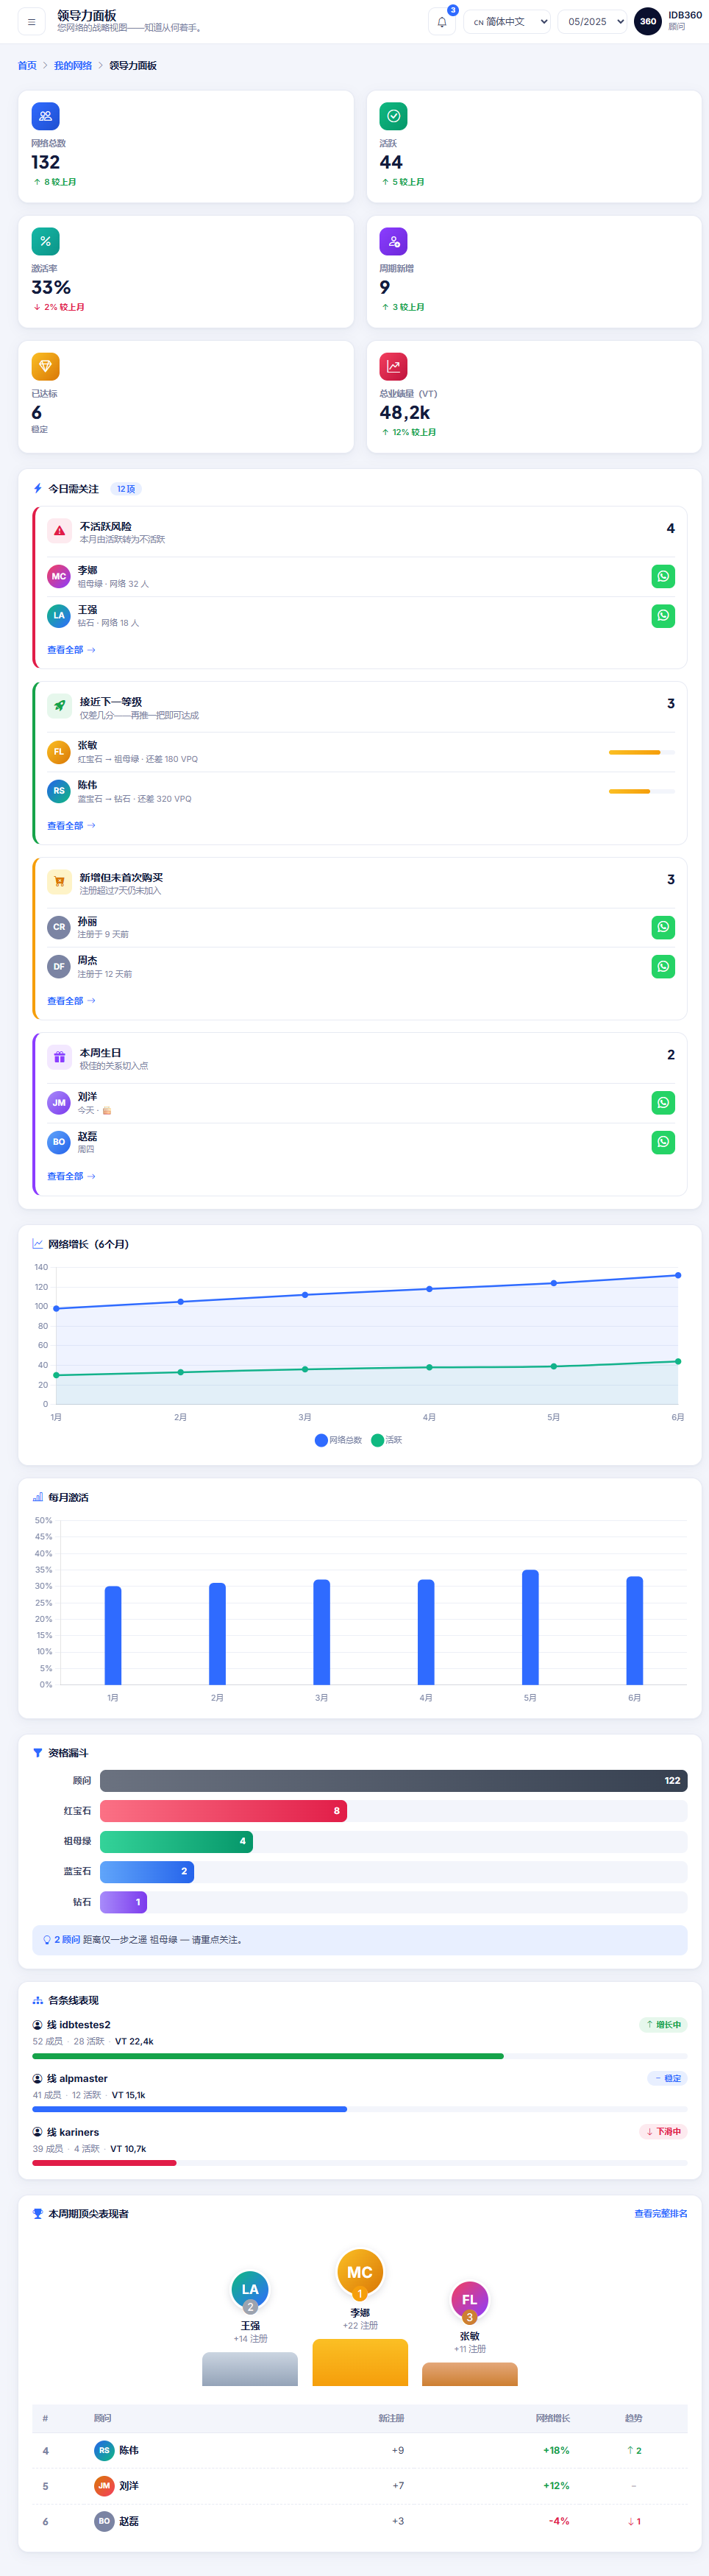Click the 1月 bar in 每月激活 chart
709x2576 pixels.
pyautogui.click(x=113, y=1635)
